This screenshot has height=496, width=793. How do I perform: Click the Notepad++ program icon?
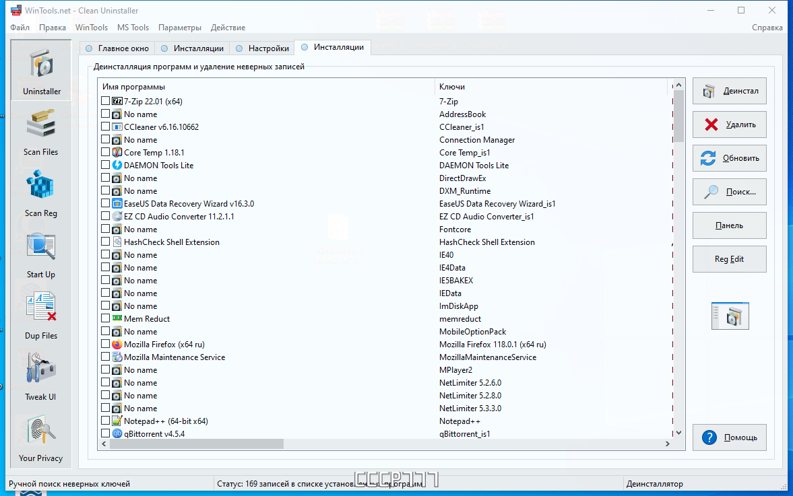(x=117, y=421)
